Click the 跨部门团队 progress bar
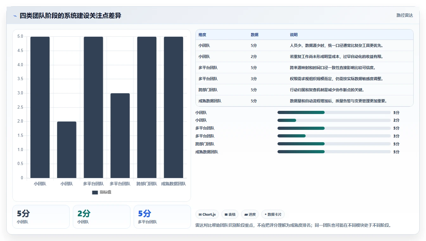The height and width of the screenshot is (241, 426). pos(334,144)
